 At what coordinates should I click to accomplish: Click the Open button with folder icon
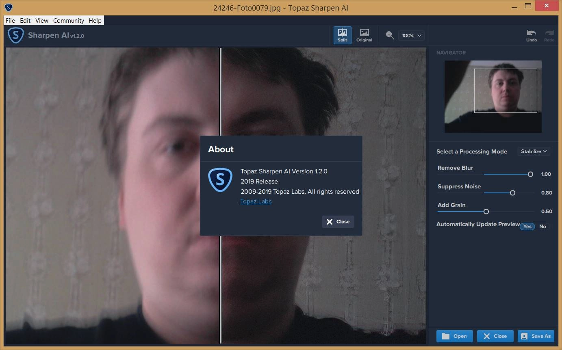click(454, 336)
